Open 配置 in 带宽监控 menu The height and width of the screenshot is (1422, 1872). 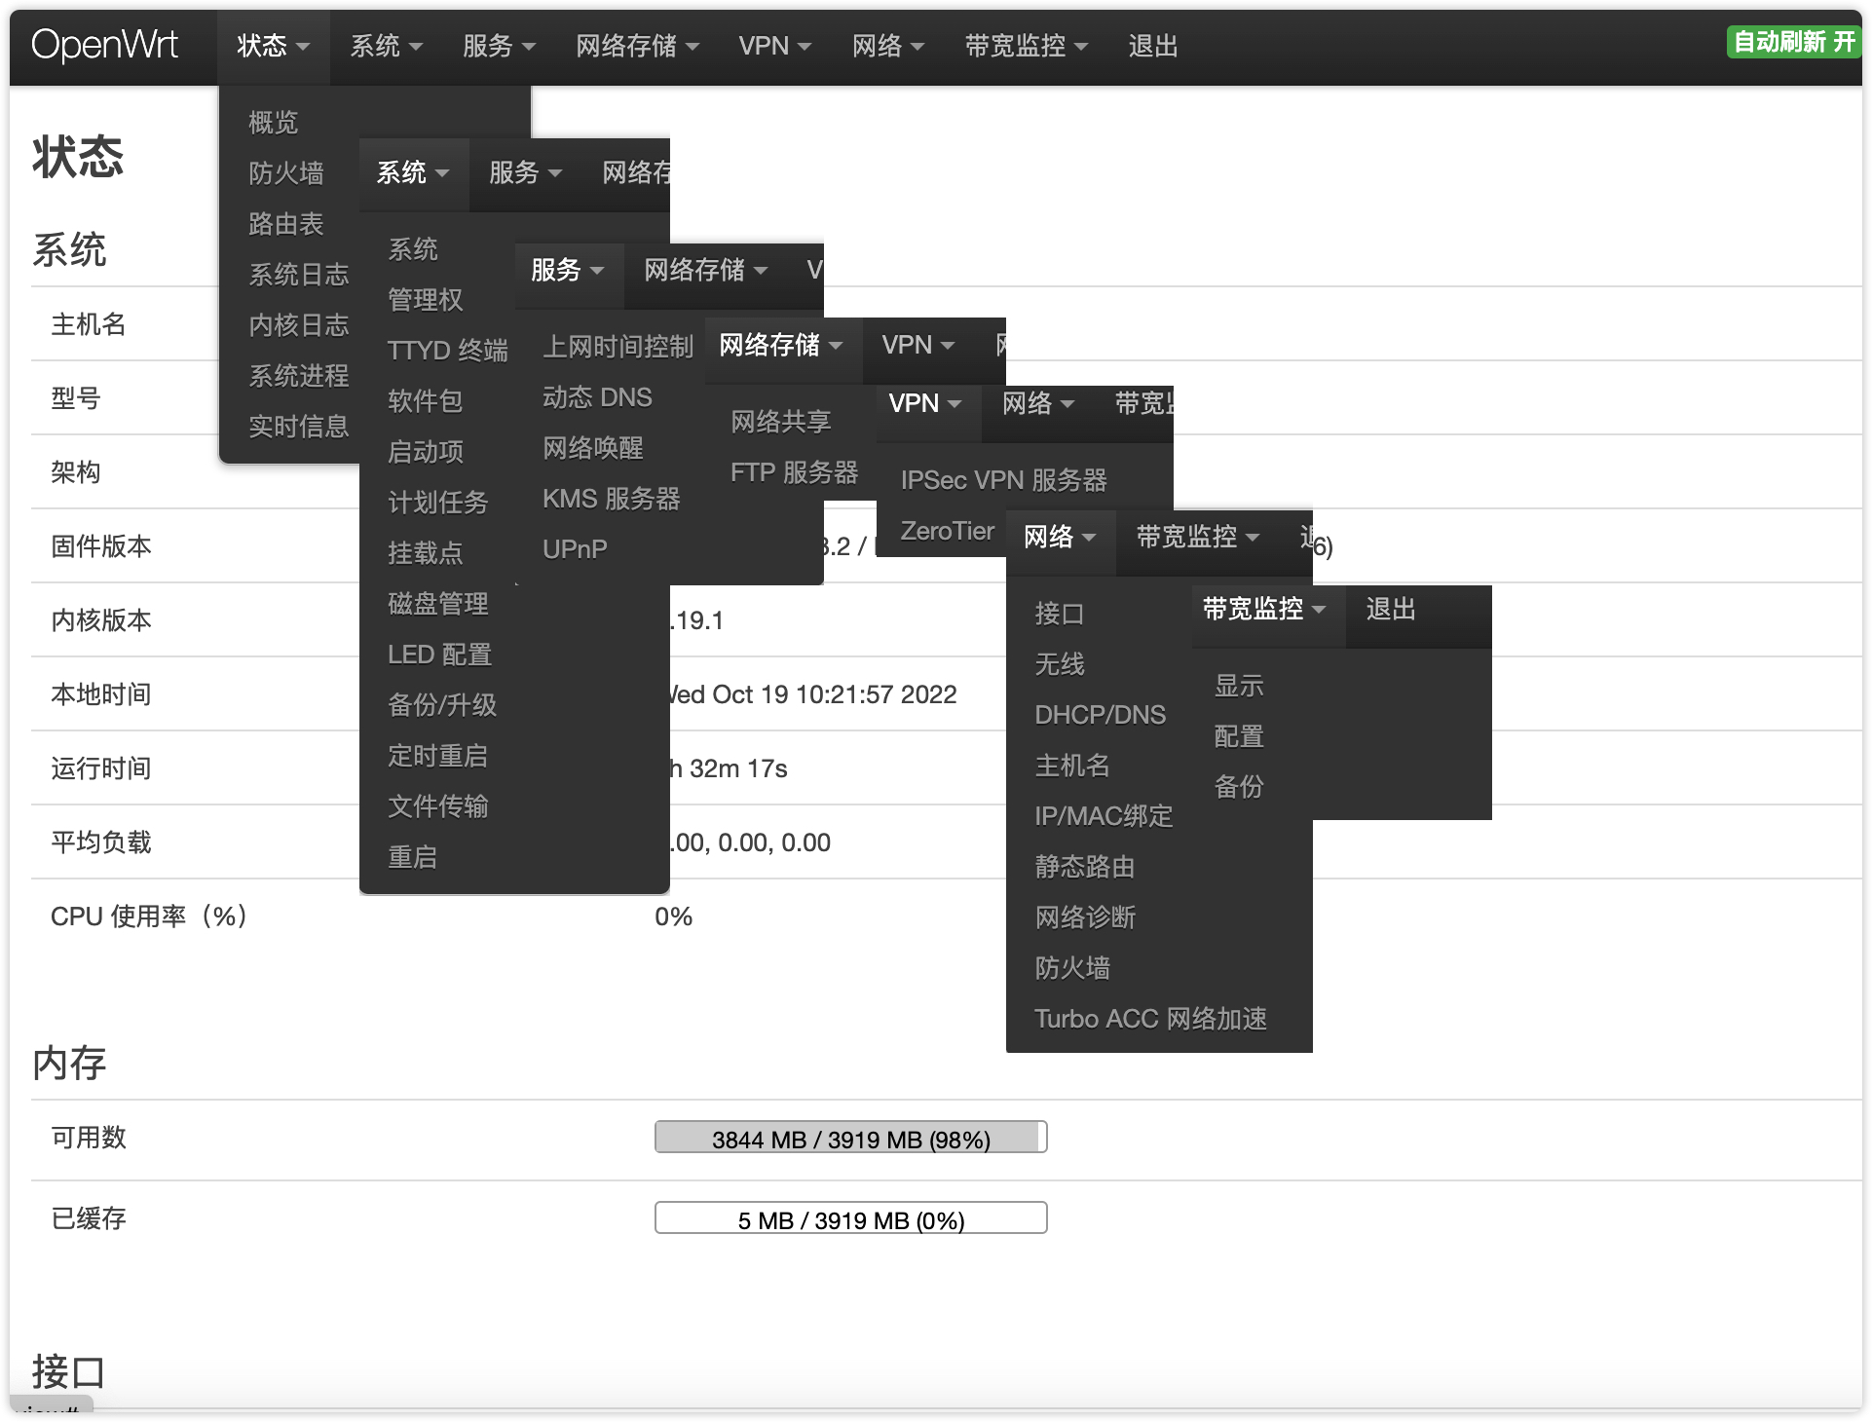(x=1239, y=735)
